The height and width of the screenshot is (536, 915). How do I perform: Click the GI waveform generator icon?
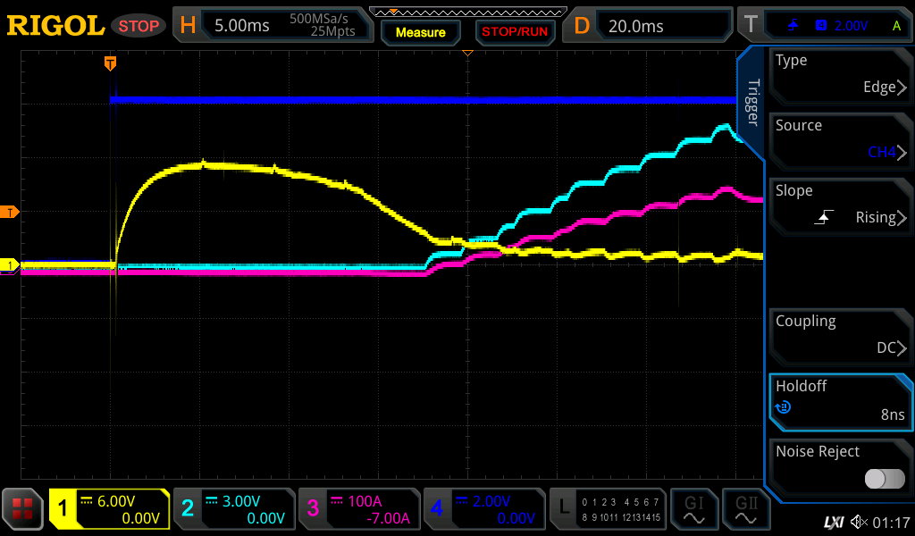(694, 509)
